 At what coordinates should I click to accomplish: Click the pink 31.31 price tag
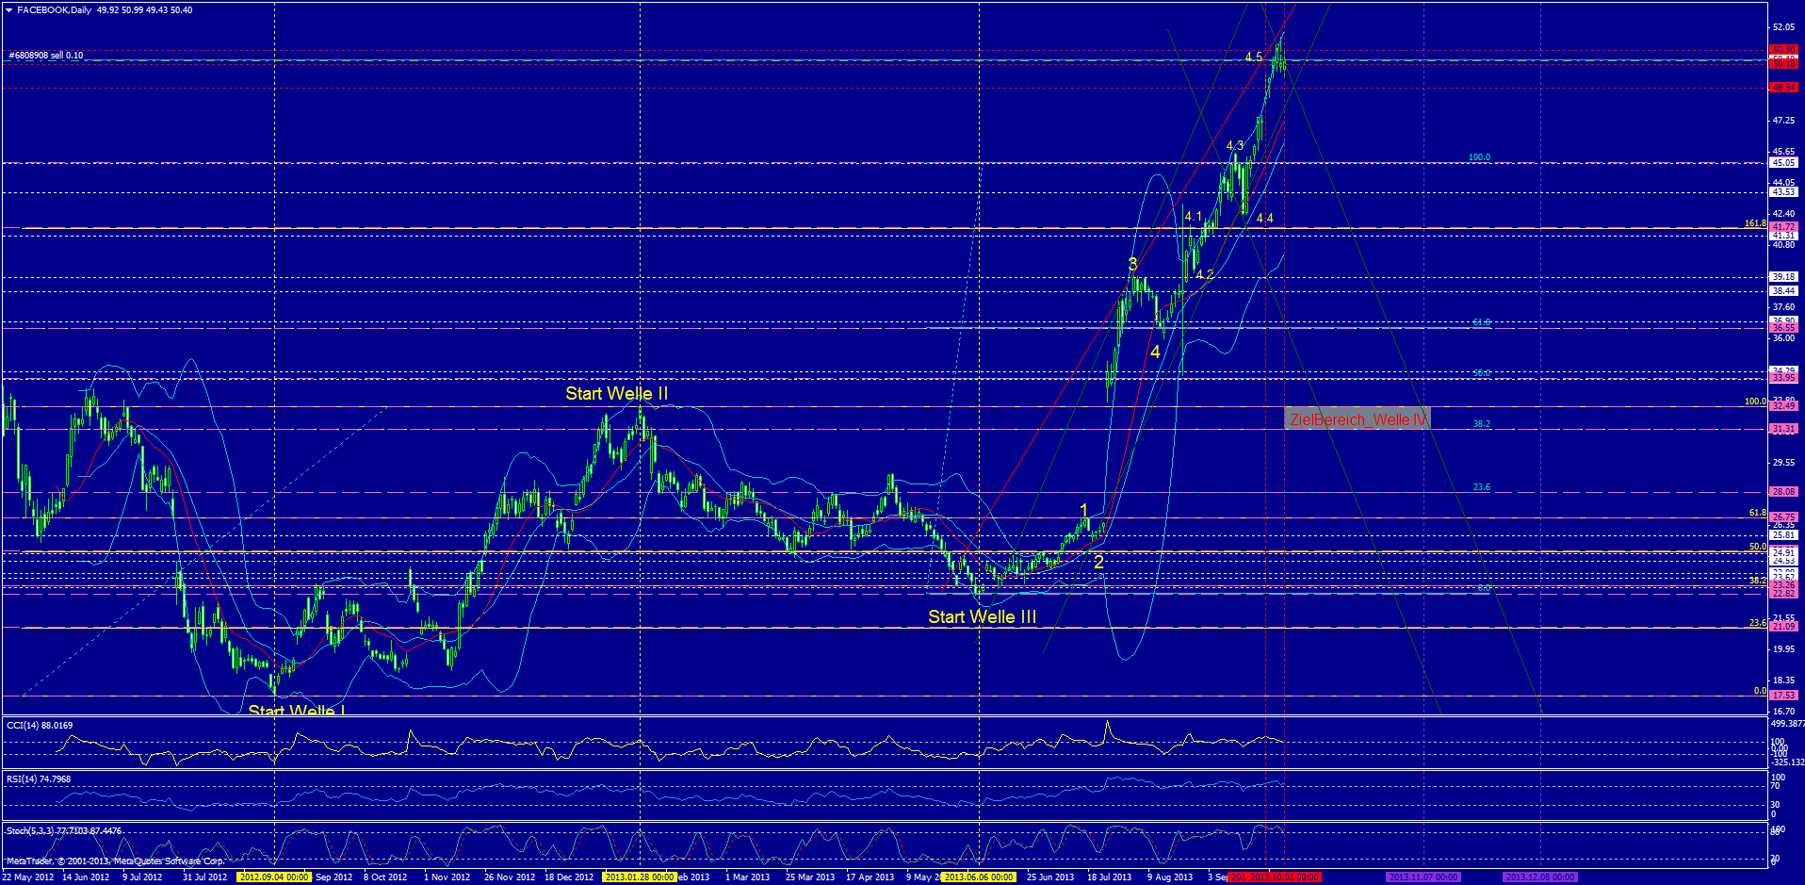[1783, 429]
